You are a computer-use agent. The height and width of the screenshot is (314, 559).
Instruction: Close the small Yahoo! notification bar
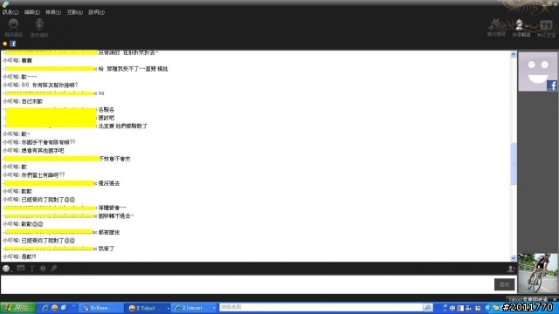pos(555,299)
